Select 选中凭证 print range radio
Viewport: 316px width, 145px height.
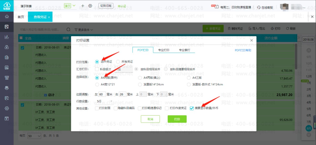click(x=97, y=62)
